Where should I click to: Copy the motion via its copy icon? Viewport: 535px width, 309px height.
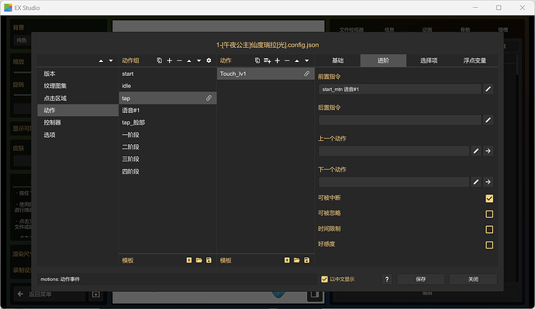[257, 60]
